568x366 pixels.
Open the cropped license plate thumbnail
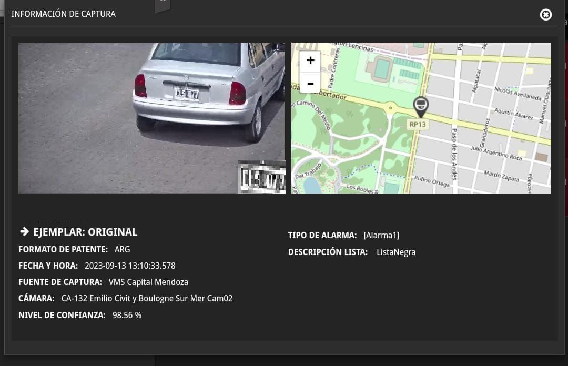coord(261,177)
